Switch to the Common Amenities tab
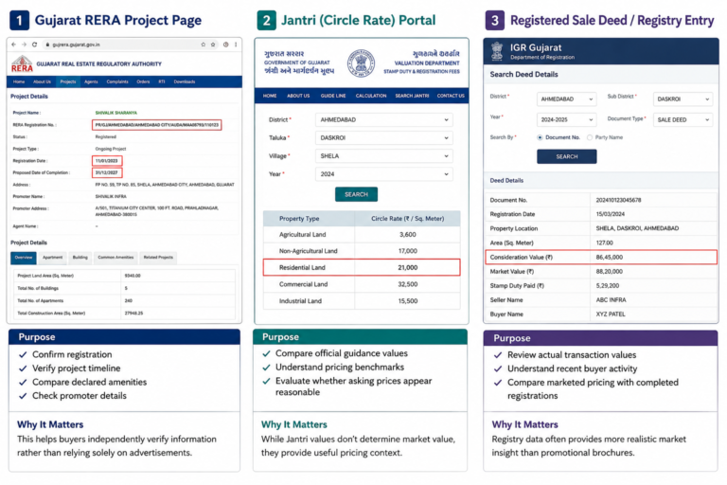This screenshot has height=485, width=727. click(115, 258)
